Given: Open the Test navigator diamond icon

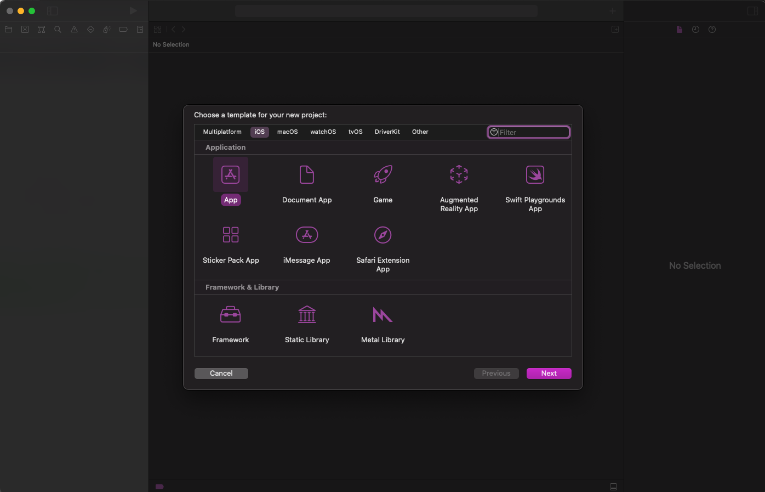Looking at the screenshot, I should point(90,30).
